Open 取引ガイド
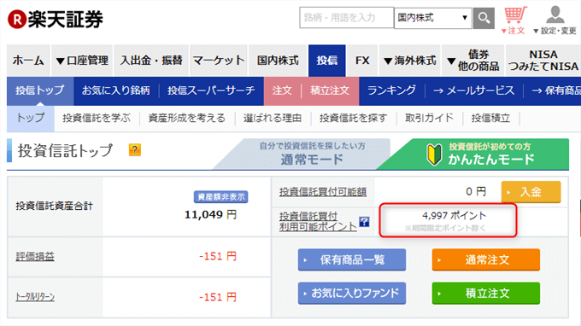Screen dimensions: 581x326 tap(429, 119)
